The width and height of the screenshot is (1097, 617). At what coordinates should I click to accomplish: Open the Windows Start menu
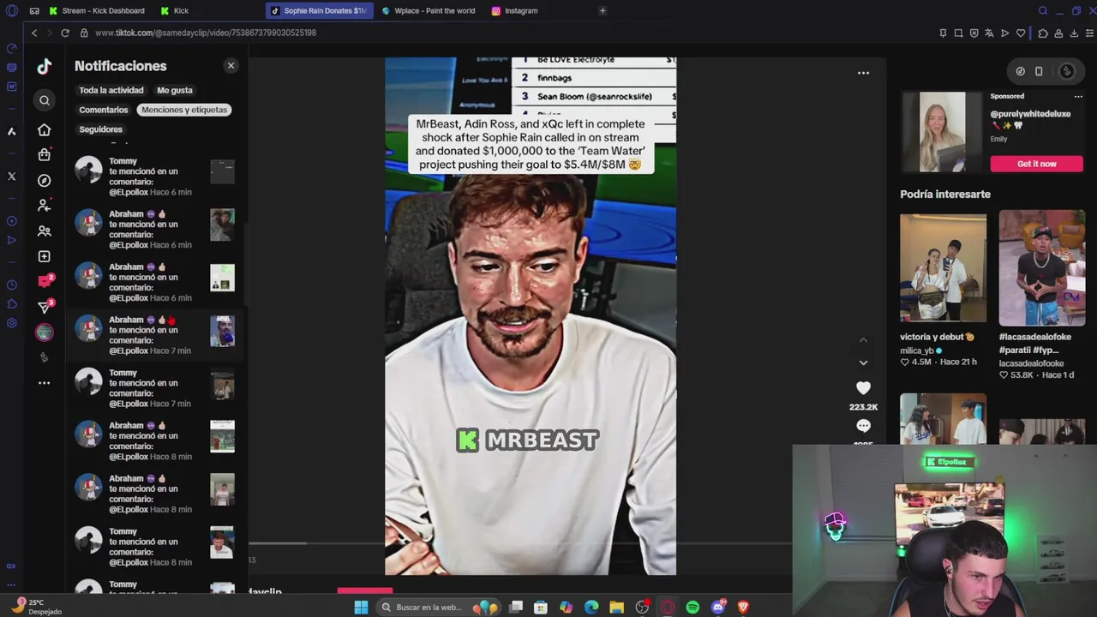point(361,608)
